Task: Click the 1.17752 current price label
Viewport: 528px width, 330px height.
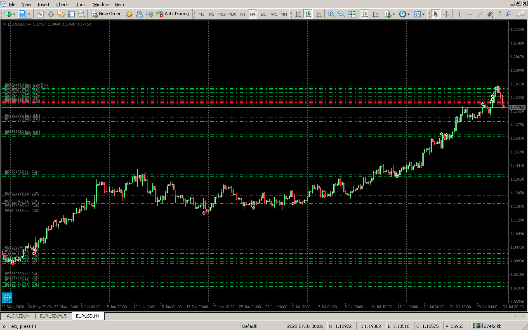Action: 517,107
